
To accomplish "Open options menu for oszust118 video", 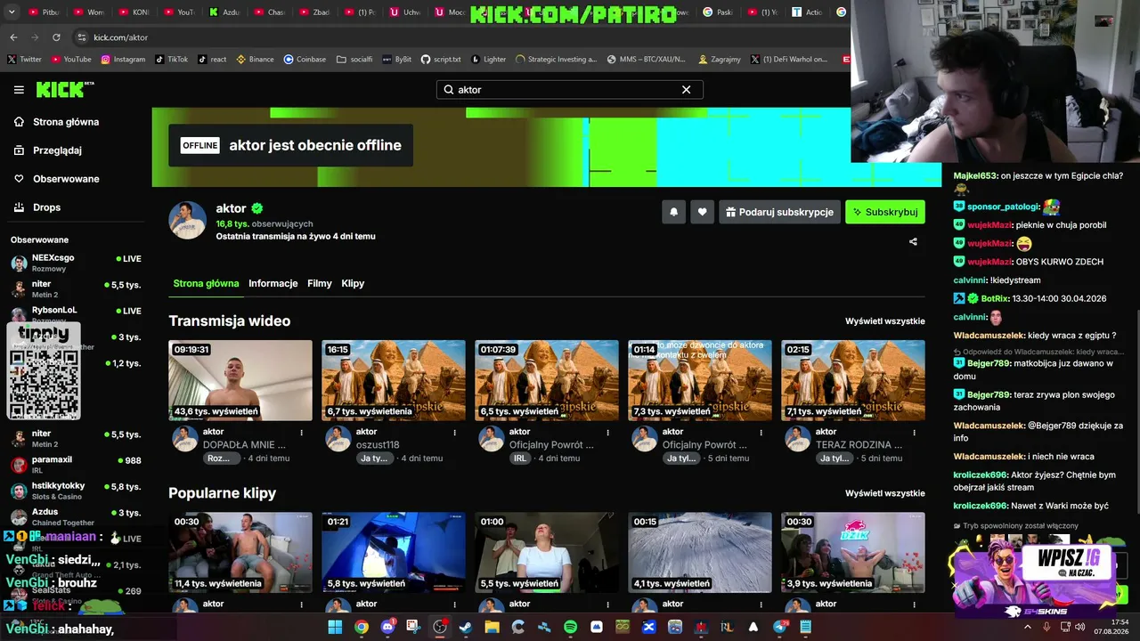I will (x=455, y=433).
